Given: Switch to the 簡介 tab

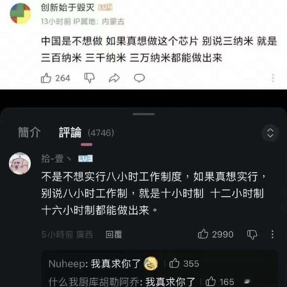Looking at the screenshot, I should click(x=29, y=133).
